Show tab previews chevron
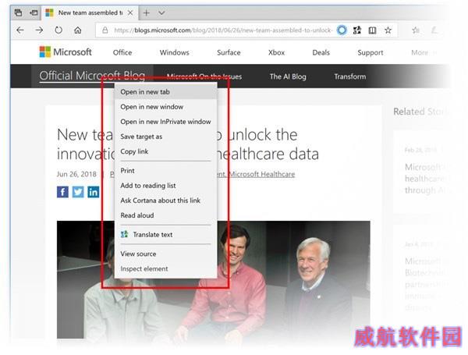The width and height of the screenshot is (468, 355). point(161,13)
